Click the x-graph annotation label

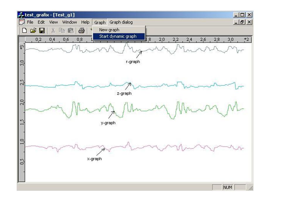[x=94, y=159]
